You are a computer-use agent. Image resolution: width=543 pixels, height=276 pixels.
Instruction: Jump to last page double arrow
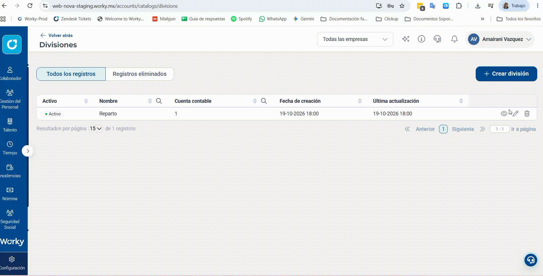click(483, 129)
